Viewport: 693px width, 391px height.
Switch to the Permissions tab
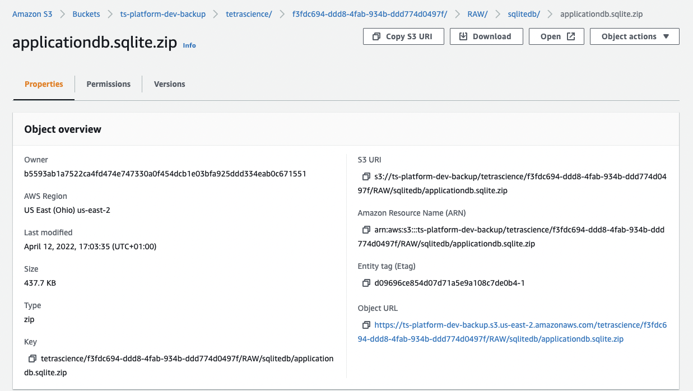(x=109, y=84)
